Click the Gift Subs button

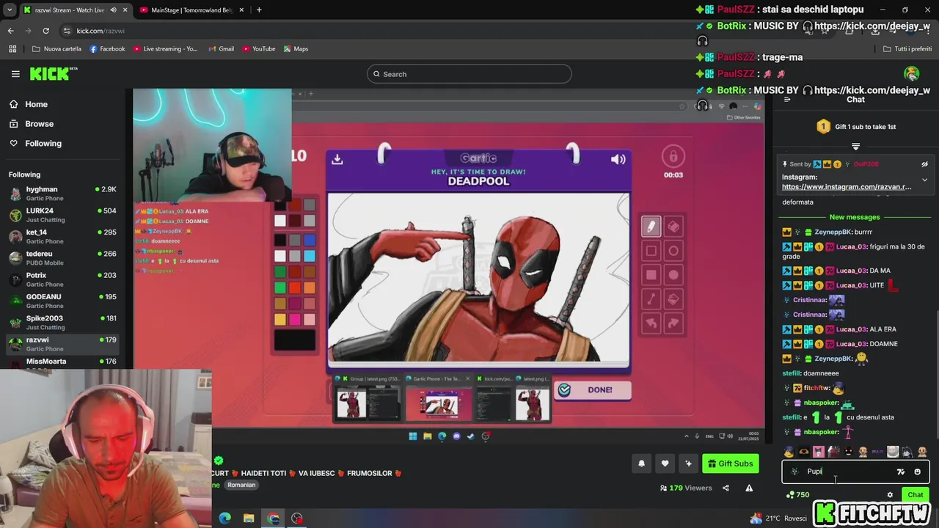(731, 463)
